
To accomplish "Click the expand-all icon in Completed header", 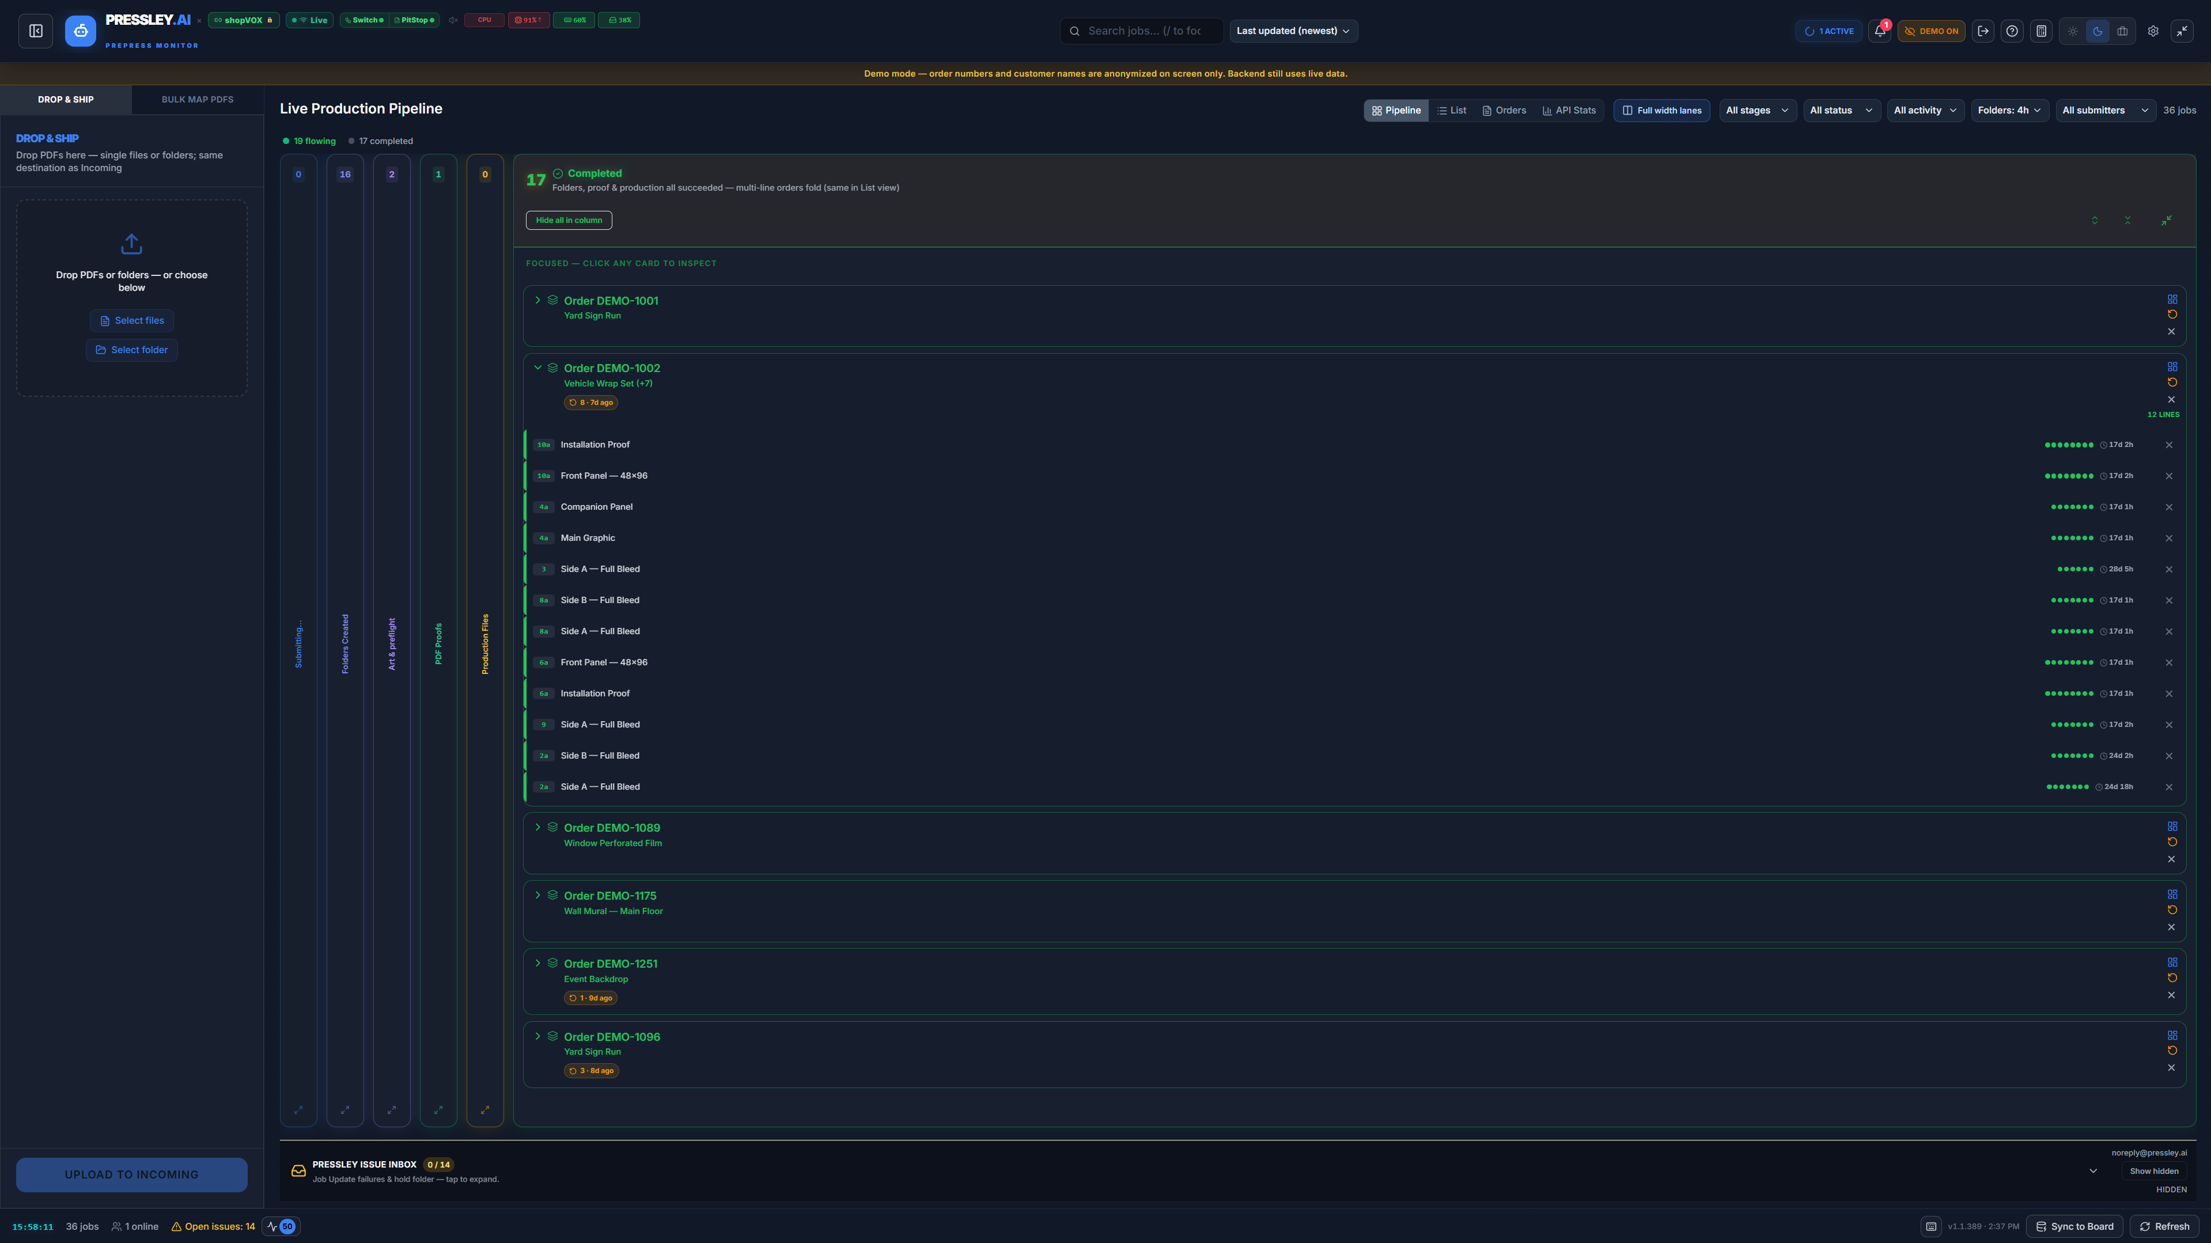I will [x=2095, y=221].
